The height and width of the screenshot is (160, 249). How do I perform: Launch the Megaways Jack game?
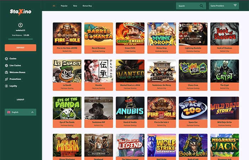click(x=224, y=147)
